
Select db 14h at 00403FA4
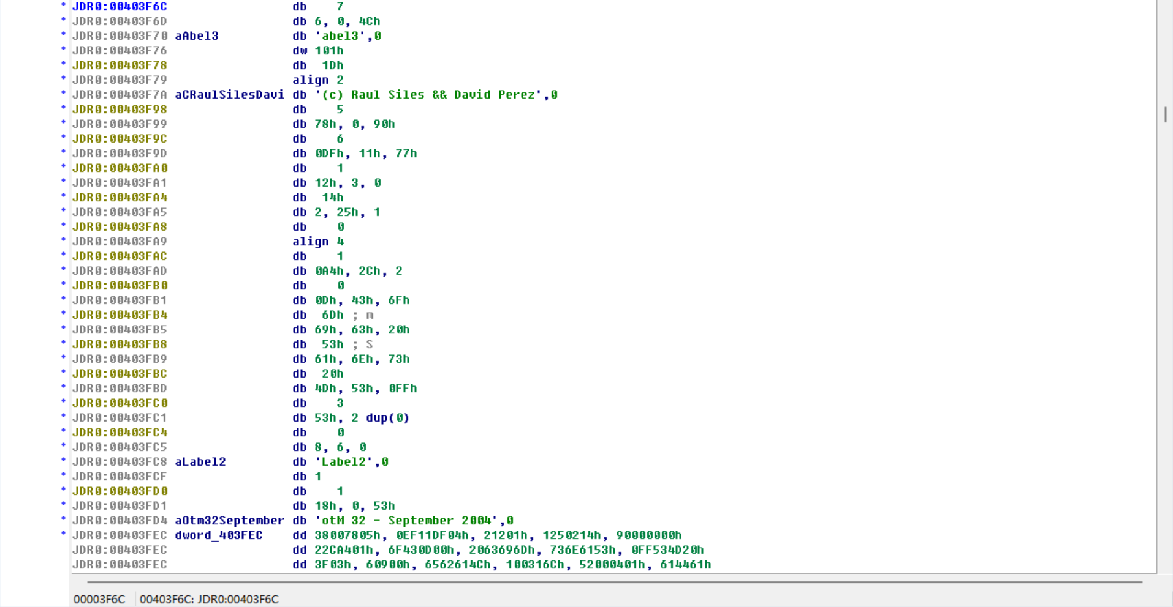coord(318,198)
